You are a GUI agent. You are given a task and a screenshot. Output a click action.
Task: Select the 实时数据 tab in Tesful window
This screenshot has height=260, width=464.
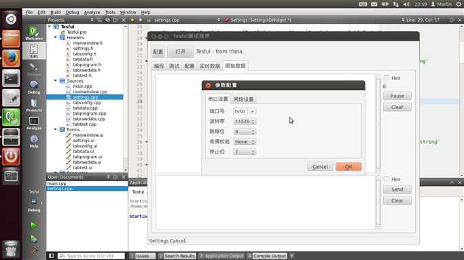(209, 66)
